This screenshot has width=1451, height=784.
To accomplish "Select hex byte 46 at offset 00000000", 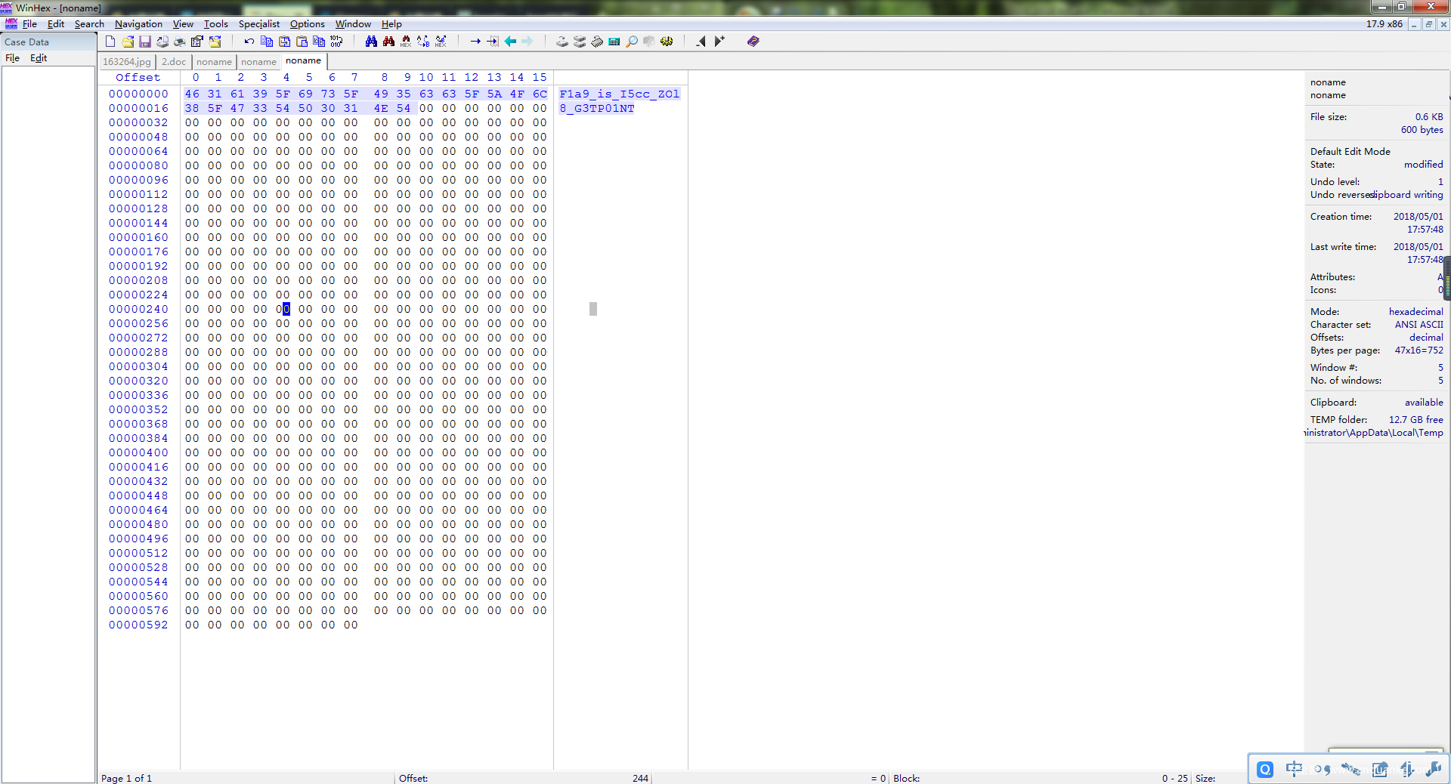I will pos(192,94).
